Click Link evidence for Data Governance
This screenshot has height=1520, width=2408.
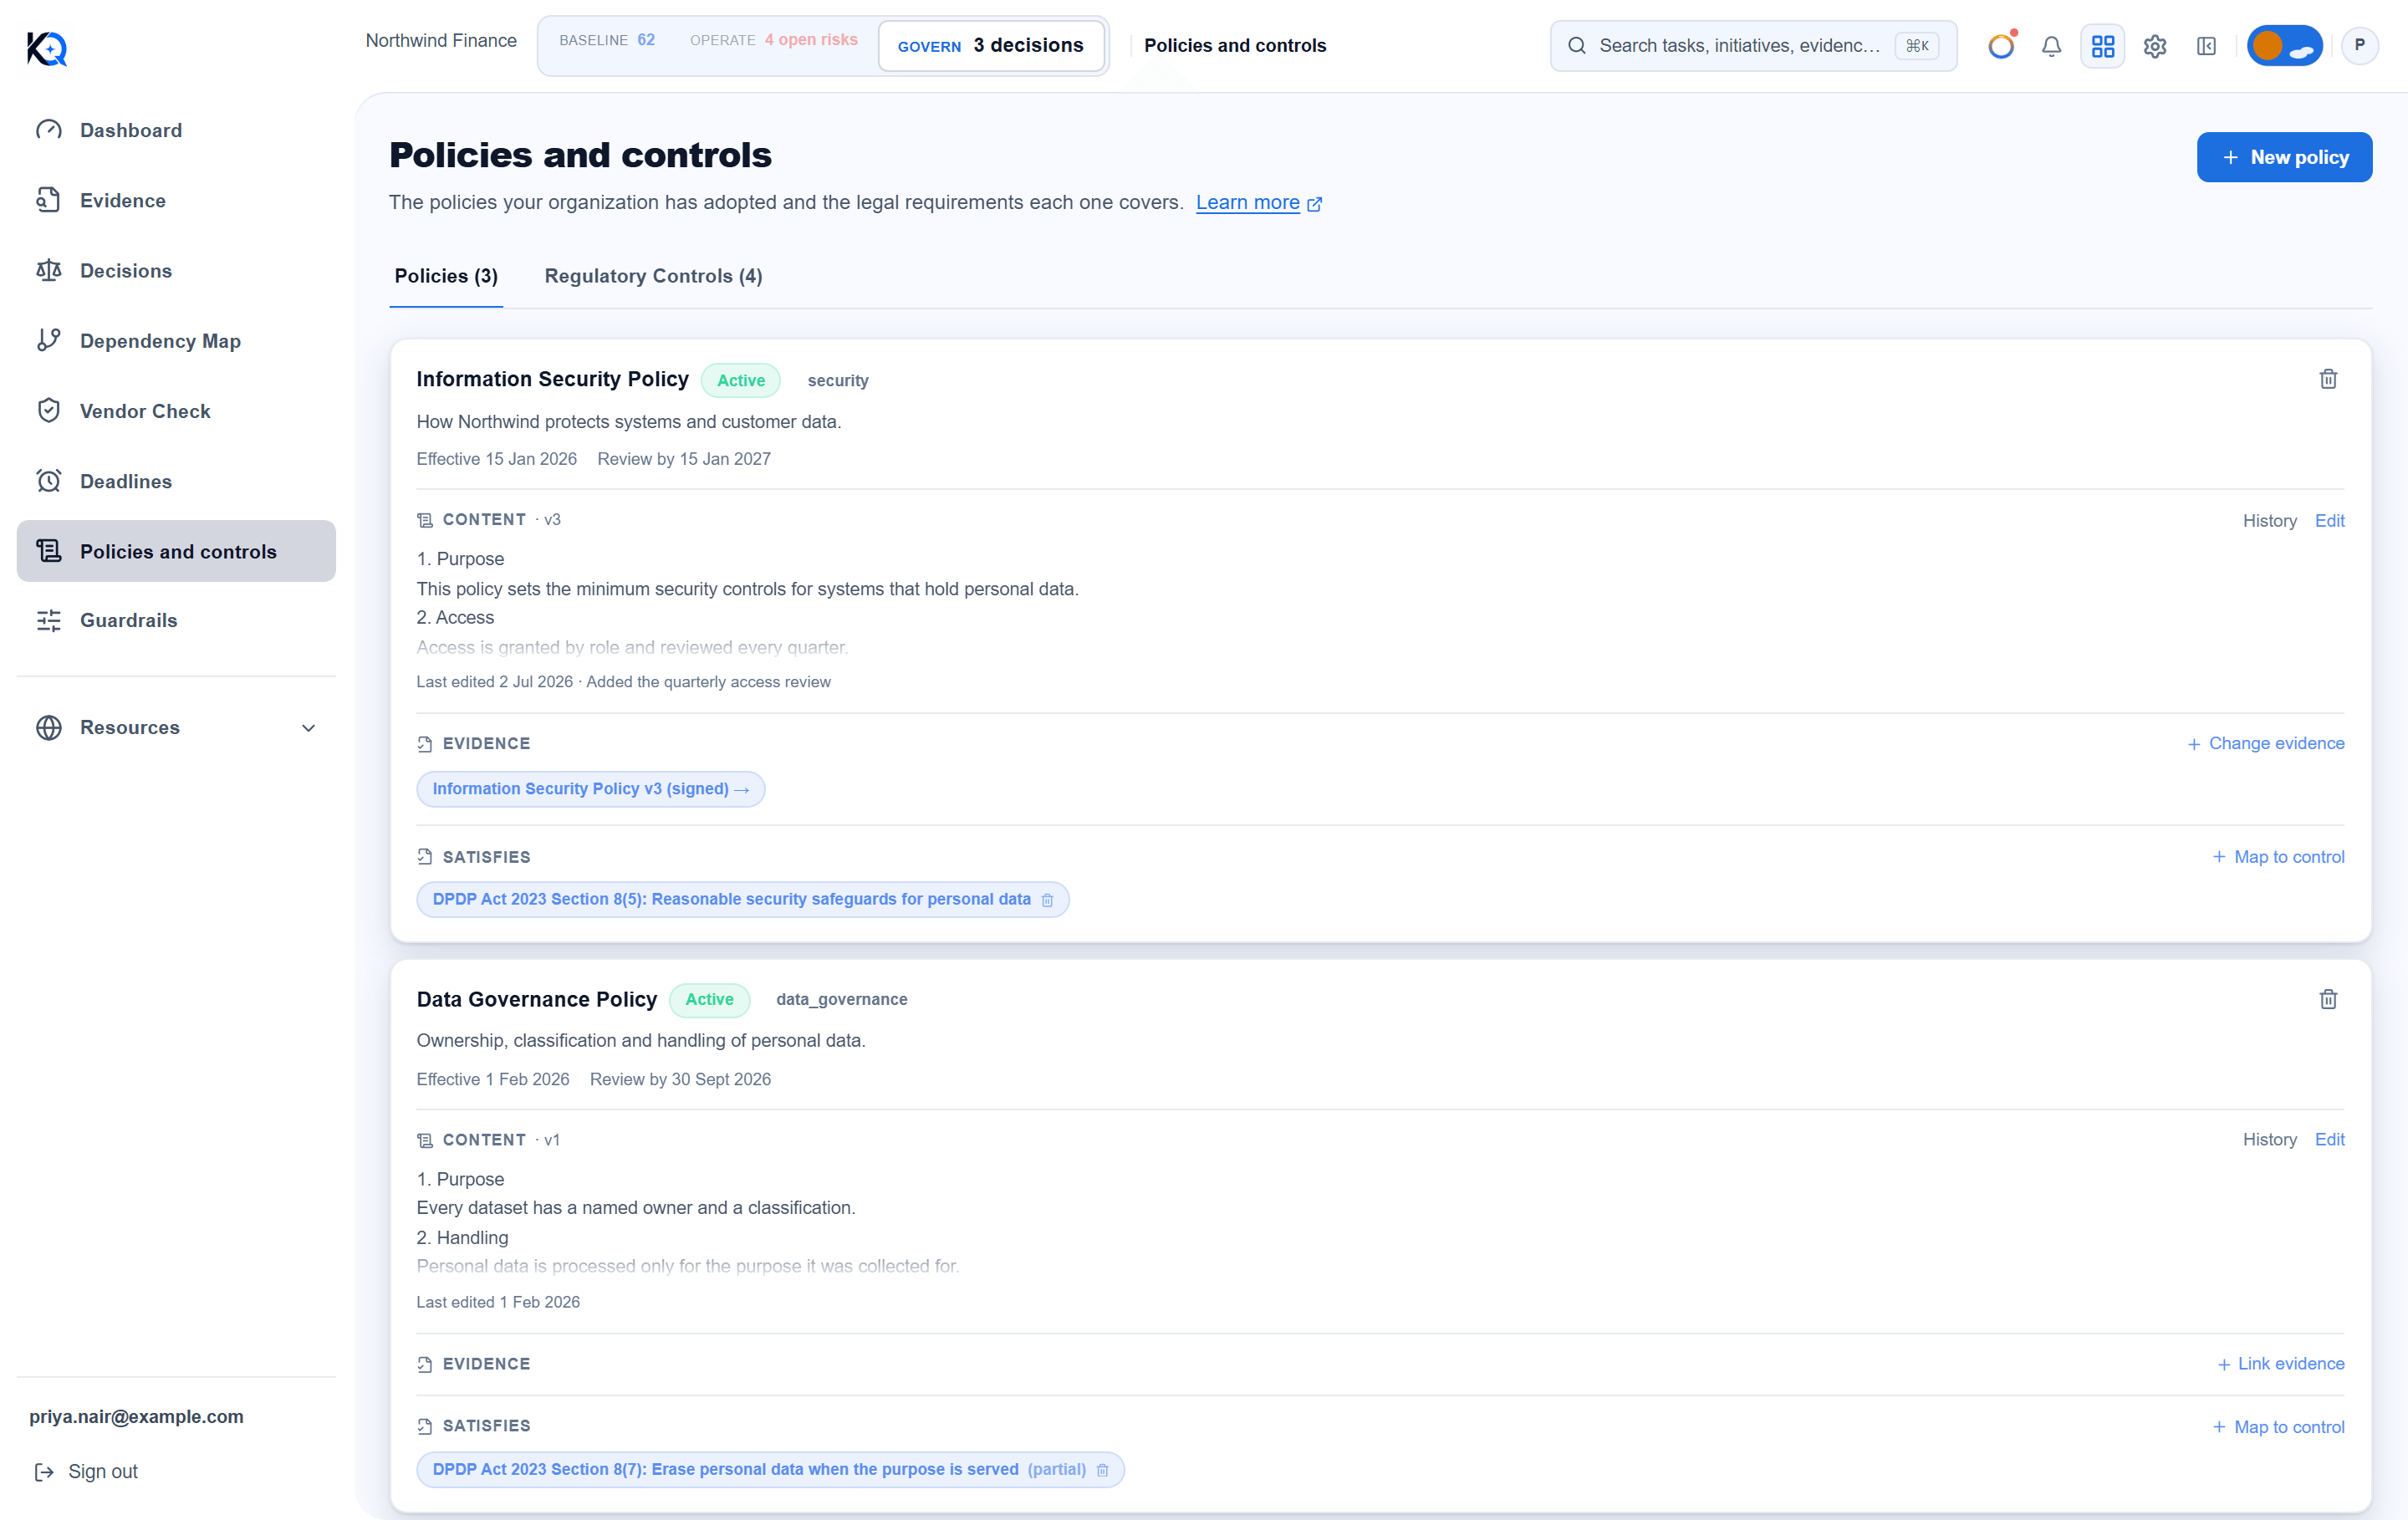pyautogui.click(x=2280, y=1364)
